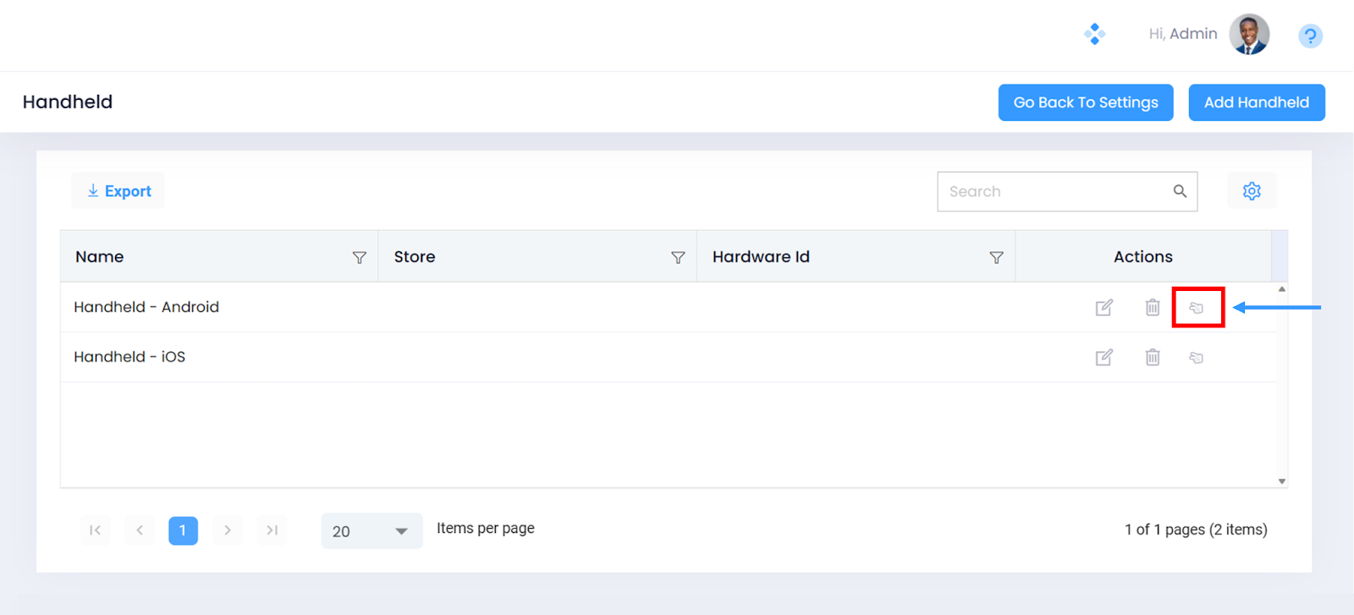Edit the Handheld - iOS entry
This screenshot has height=615, width=1354.
[1104, 357]
